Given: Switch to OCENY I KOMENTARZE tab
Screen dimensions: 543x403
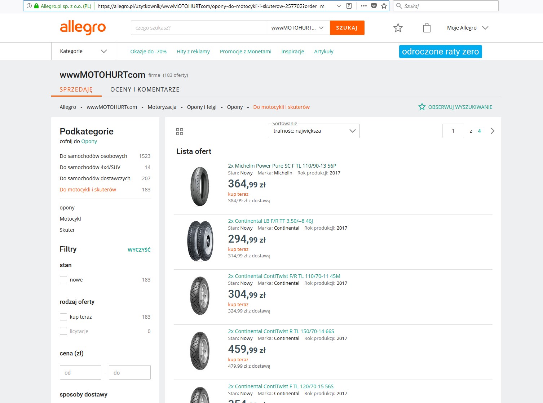Looking at the screenshot, I should (x=145, y=89).
